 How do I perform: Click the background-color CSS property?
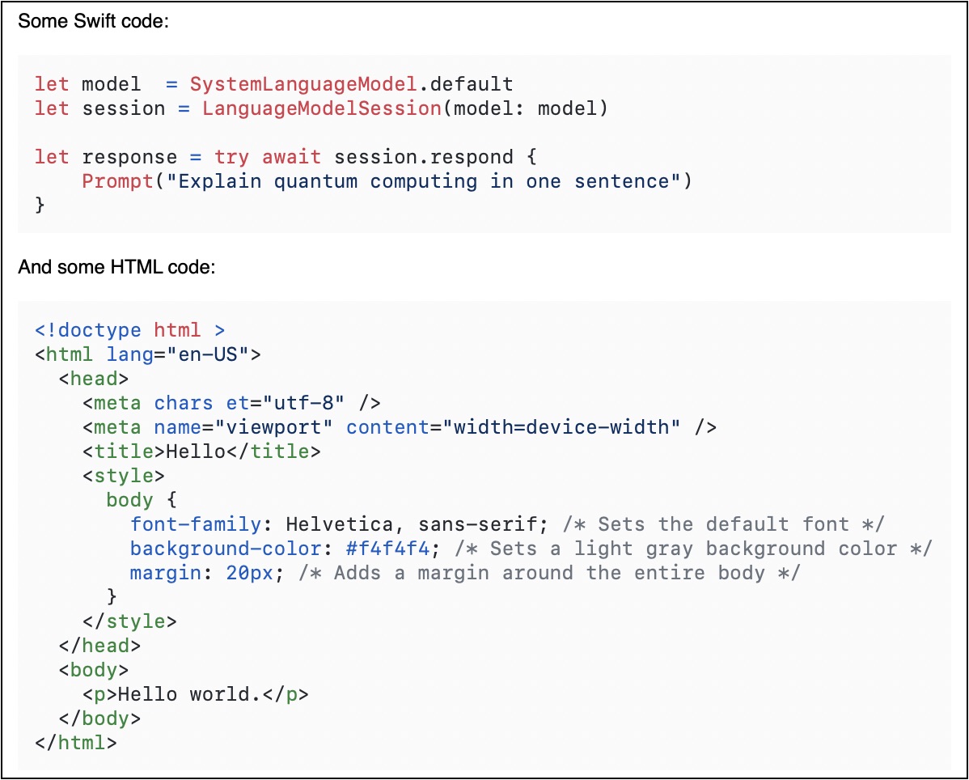point(225,549)
